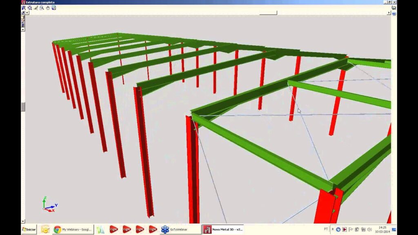The width and height of the screenshot is (418, 235).
Task: Select the pan hand tool
Action: point(48,8)
